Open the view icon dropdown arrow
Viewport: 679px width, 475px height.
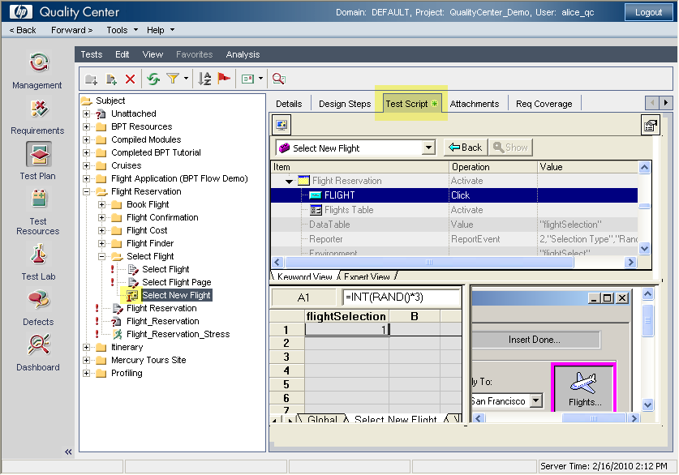point(260,79)
